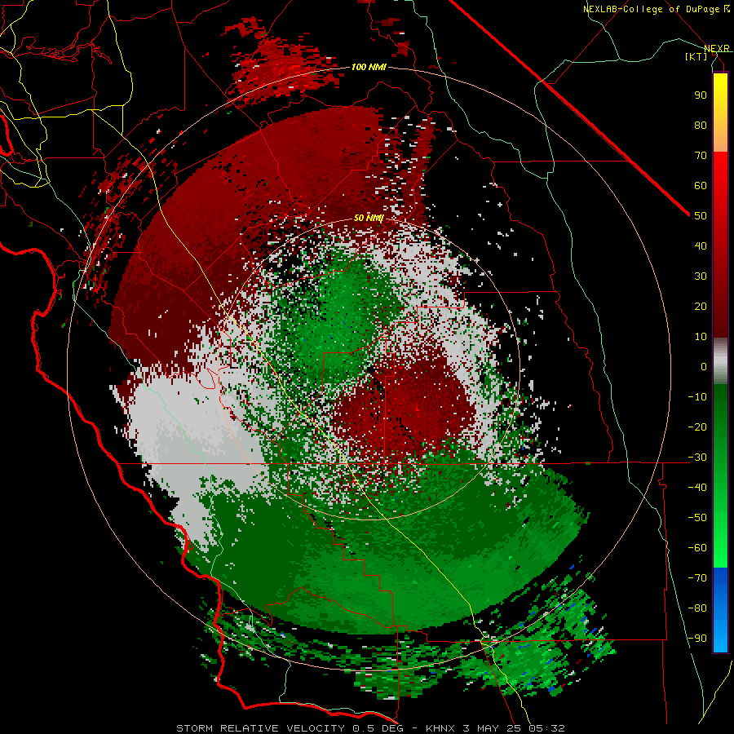734x734 pixels.
Task: Click the 60 value on the velocity scale
Action: click(x=701, y=186)
